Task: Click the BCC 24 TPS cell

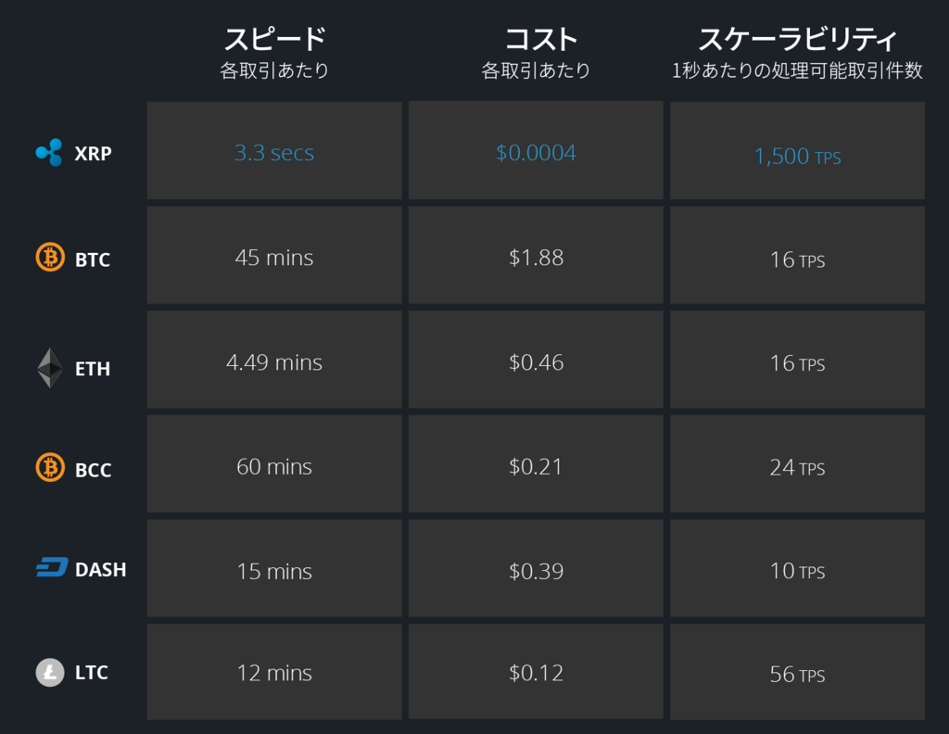Action: tap(797, 464)
